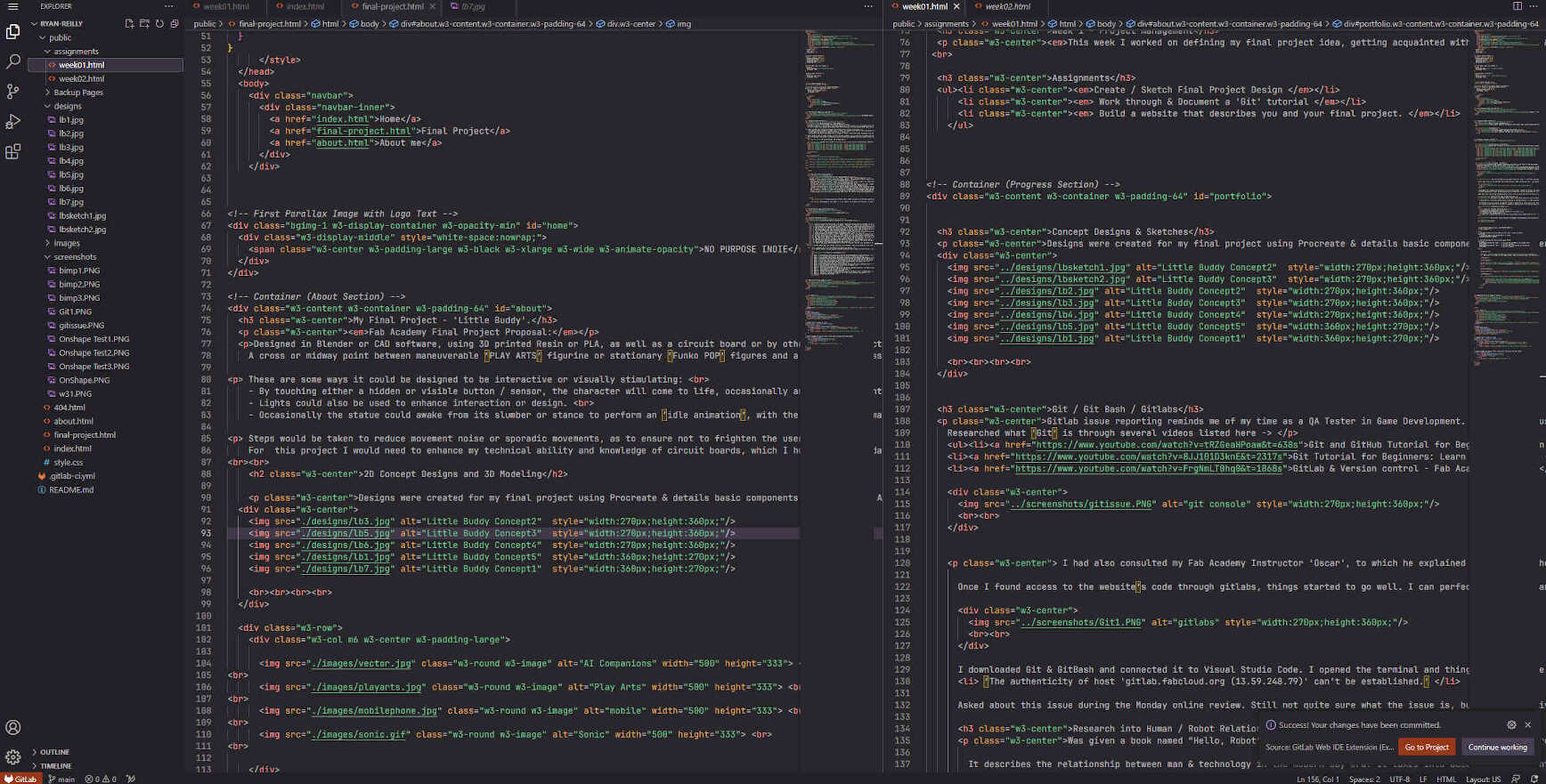Screen dimensions: 1546x784
Task: Click Collapse Folders icon in Explorer
Action: pos(175,24)
